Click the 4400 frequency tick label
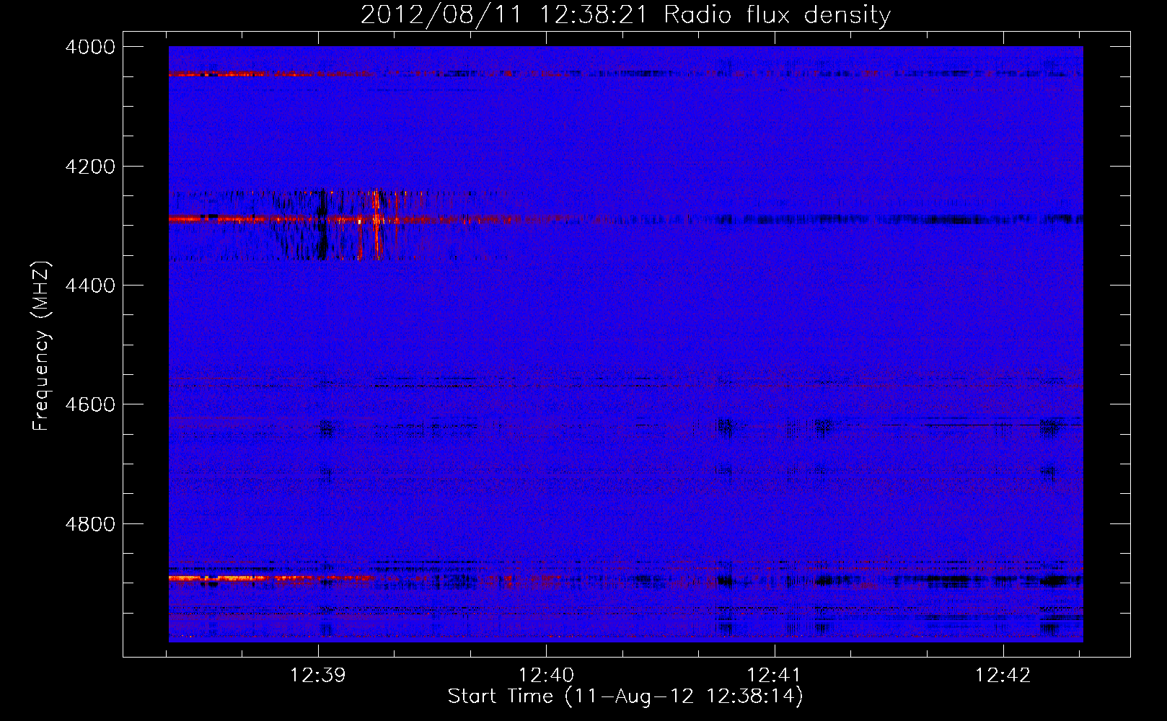The image size is (1167, 721). coord(90,286)
